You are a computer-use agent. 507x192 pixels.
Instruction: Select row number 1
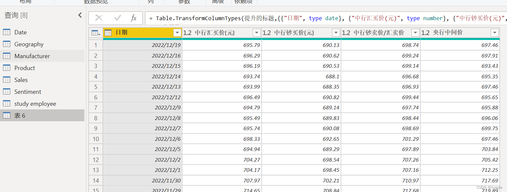click(x=96, y=45)
